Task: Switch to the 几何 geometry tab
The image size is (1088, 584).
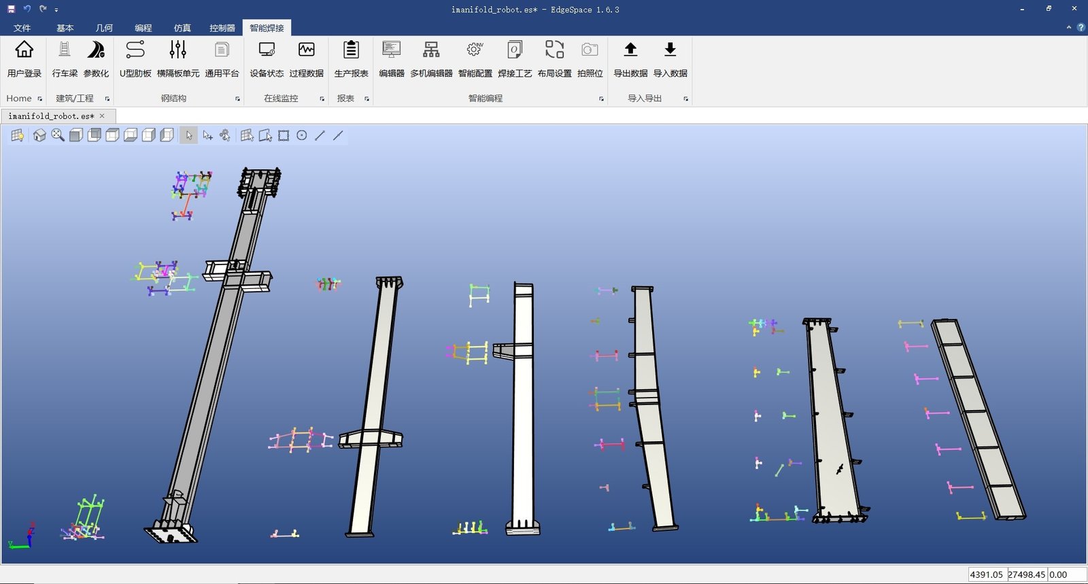Action: [x=104, y=28]
